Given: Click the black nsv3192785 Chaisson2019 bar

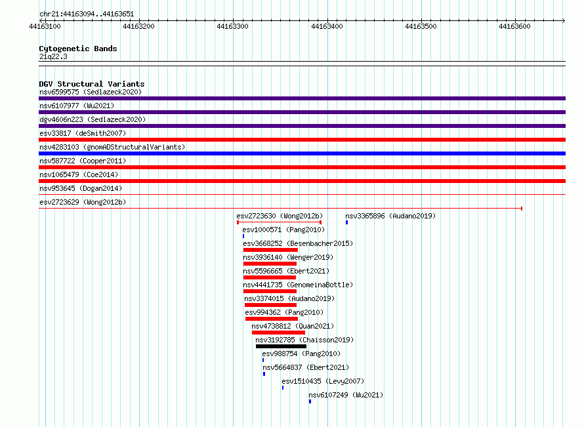Looking at the screenshot, I should pyautogui.click(x=282, y=346).
